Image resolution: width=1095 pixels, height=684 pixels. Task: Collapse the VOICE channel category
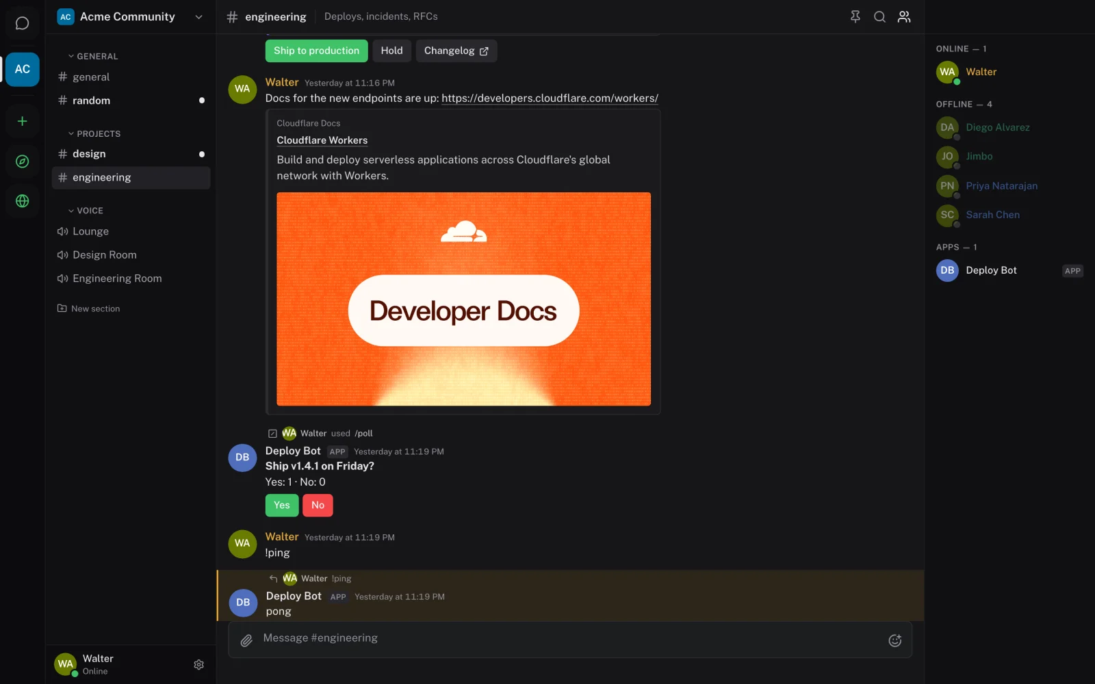(x=86, y=211)
